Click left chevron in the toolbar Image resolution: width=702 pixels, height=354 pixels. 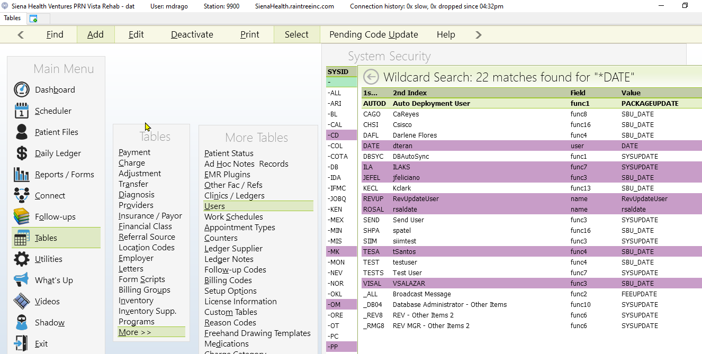[21, 34]
